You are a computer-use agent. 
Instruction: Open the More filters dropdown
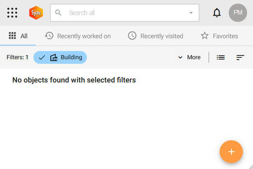(x=189, y=57)
